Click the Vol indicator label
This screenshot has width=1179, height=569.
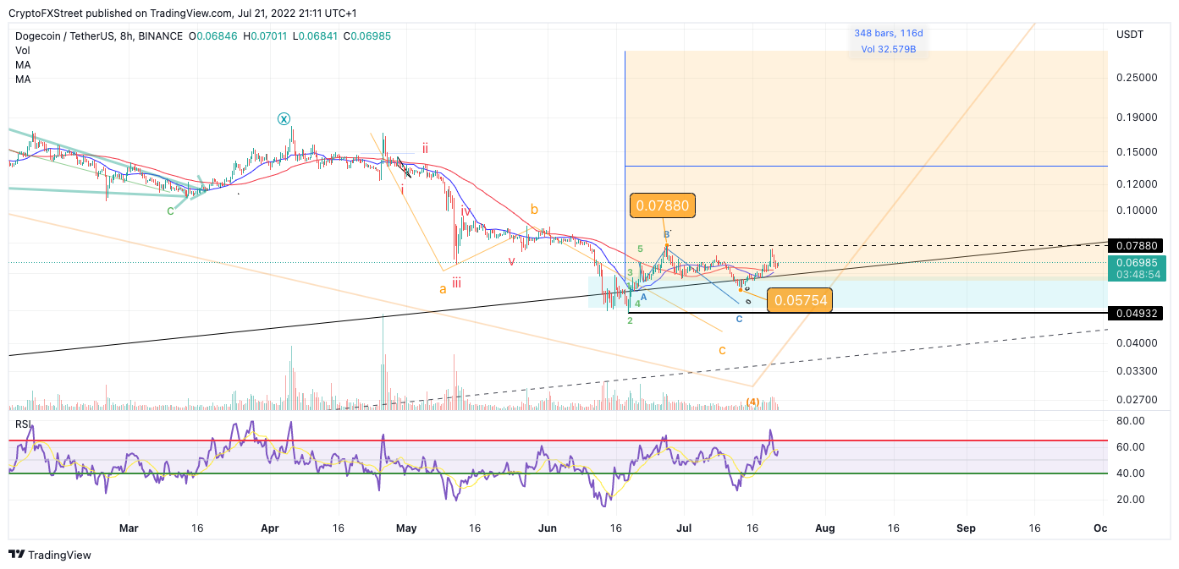(23, 51)
